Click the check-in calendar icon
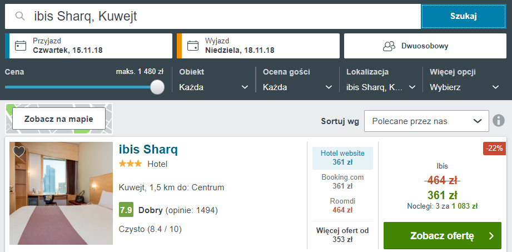Screen dimensions: 512x252 (x=21, y=46)
